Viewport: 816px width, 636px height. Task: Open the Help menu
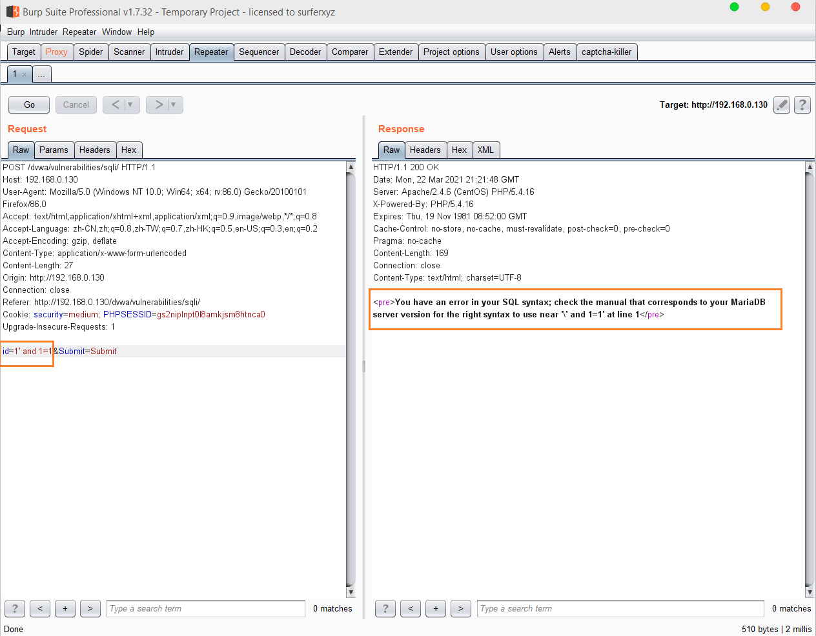(x=146, y=32)
